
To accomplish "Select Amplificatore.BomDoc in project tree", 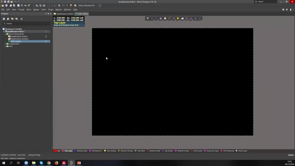I will pos(20,39).
